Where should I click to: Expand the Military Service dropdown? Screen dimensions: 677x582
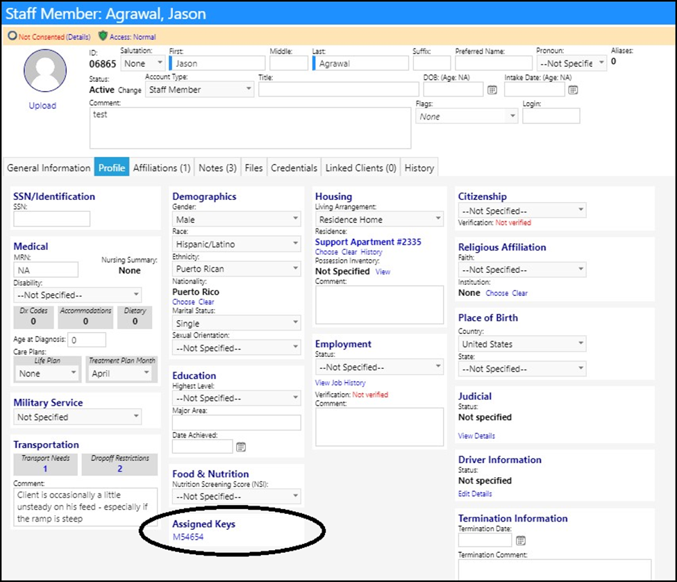click(x=77, y=417)
